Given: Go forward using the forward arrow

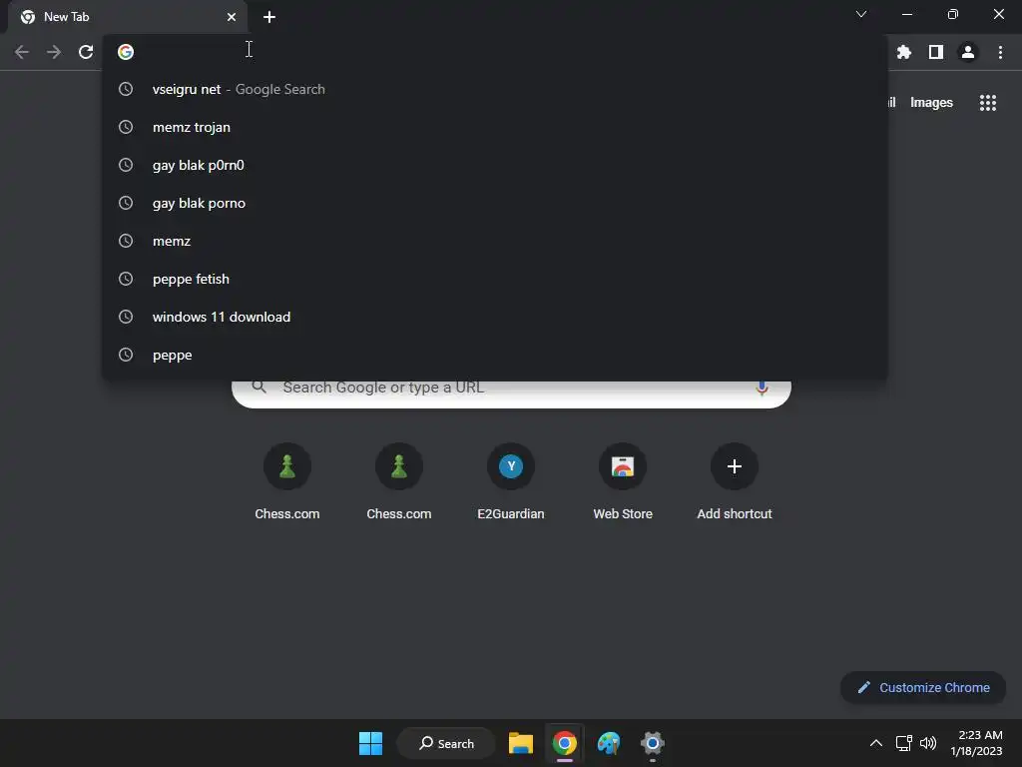Looking at the screenshot, I should [x=54, y=52].
